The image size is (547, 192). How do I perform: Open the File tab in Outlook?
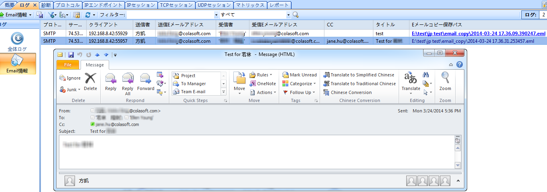[68, 65]
